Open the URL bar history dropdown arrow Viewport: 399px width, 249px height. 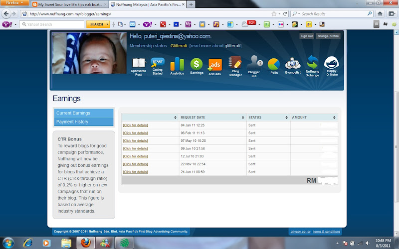click(x=279, y=14)
